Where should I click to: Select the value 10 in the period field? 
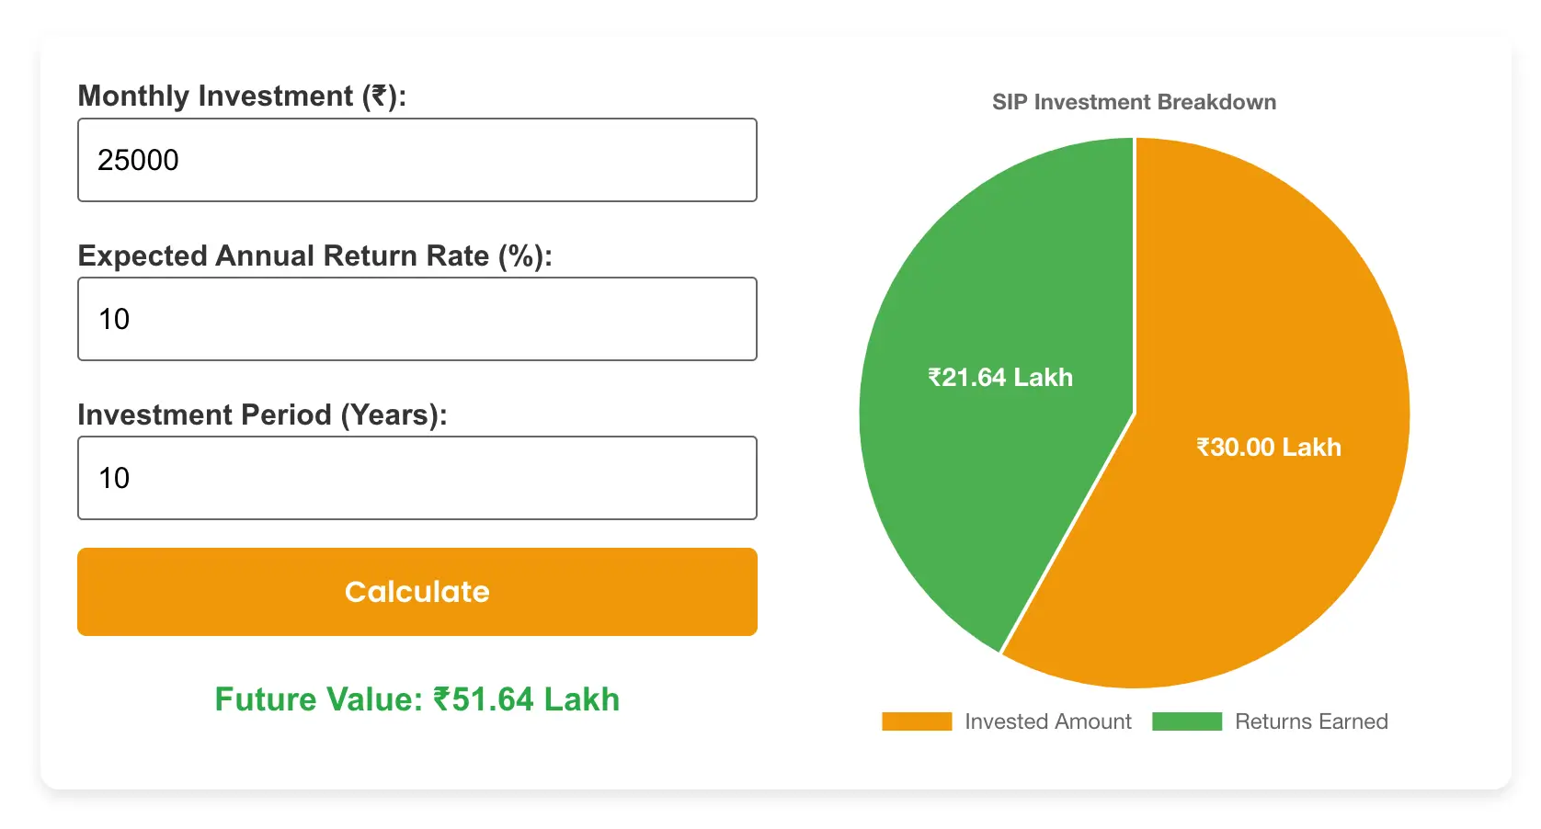click(x=112, y=478)
